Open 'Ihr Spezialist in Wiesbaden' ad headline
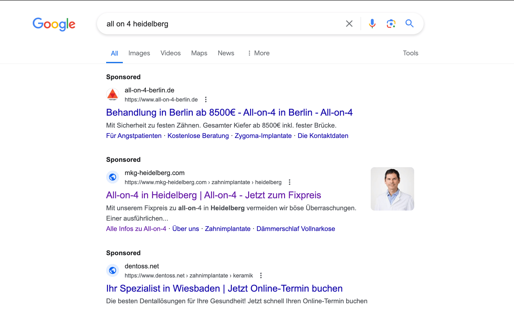Image resolution: width=514 pixels, height=313 pixels. click(x=224, y=288)
